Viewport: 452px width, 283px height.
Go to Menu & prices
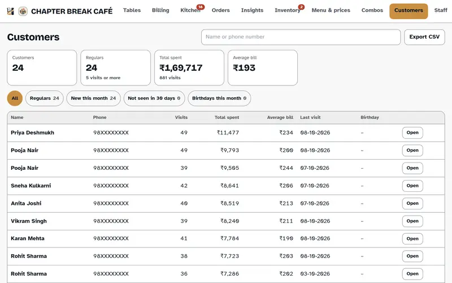tap(331, 10)
